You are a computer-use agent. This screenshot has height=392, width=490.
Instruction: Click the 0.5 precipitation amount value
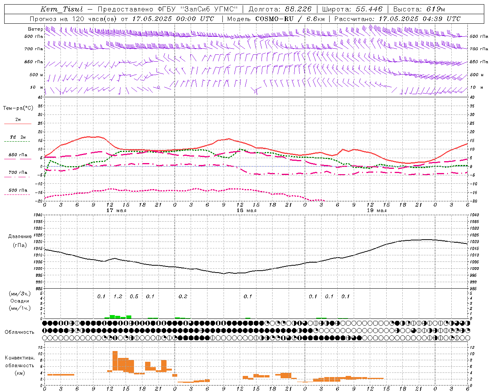tap(134, 297)
